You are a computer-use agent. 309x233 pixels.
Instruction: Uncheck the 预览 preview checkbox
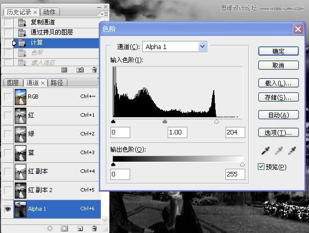coord(261,167)
